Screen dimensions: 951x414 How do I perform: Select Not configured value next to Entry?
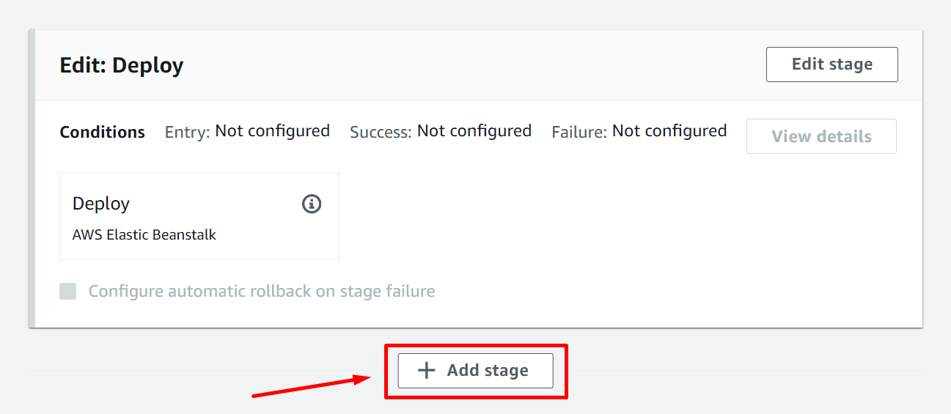tap(272, 131)
